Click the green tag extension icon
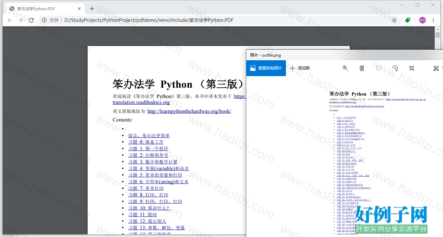Screen dimensions: 443x237 pos(408,20)
